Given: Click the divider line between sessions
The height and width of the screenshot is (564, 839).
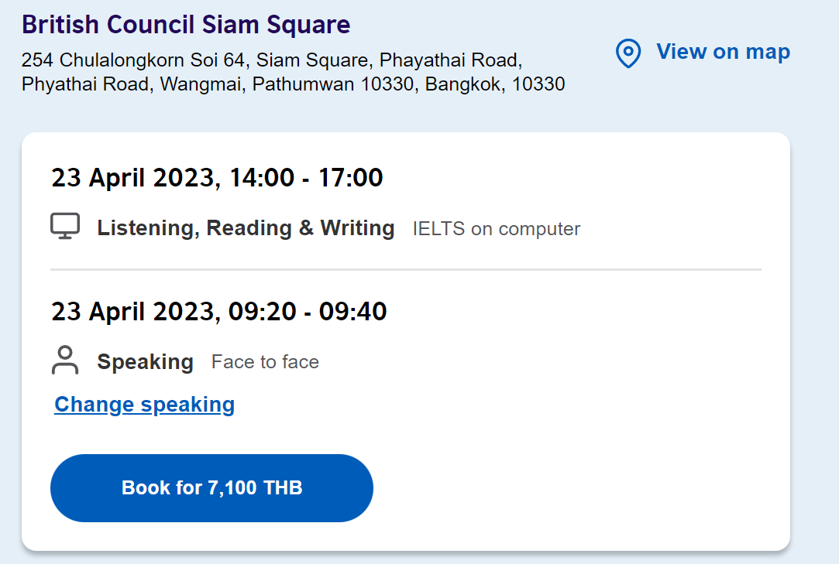Looking at the screenshot, I should tap(406, 270).
